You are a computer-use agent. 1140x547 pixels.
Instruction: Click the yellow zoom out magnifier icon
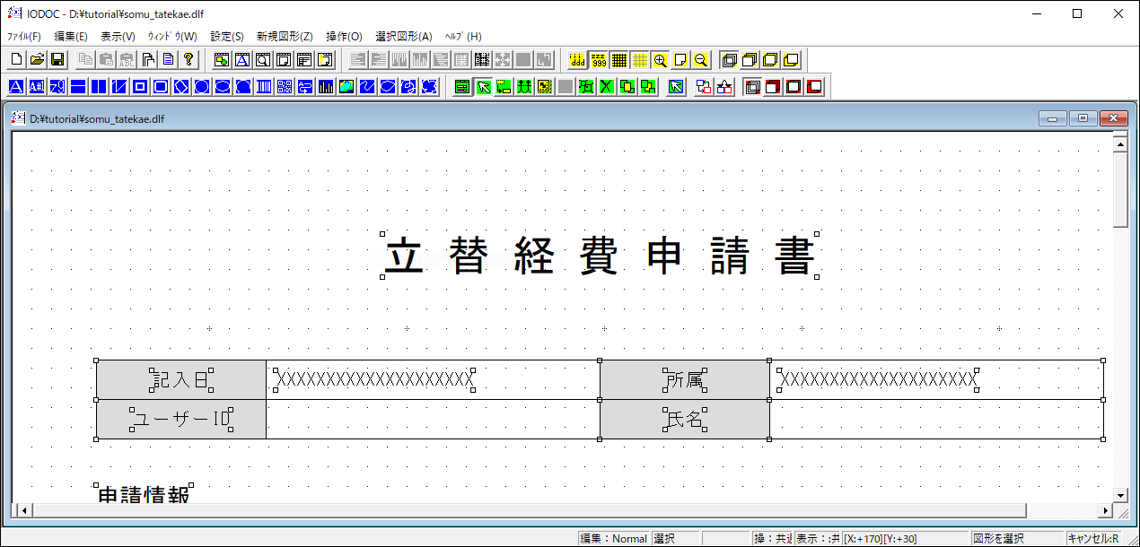pos(701,60)
